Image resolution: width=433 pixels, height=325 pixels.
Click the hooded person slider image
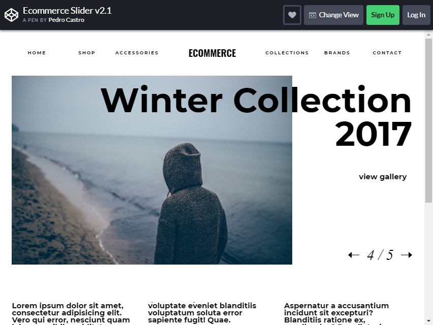(152, 170)
